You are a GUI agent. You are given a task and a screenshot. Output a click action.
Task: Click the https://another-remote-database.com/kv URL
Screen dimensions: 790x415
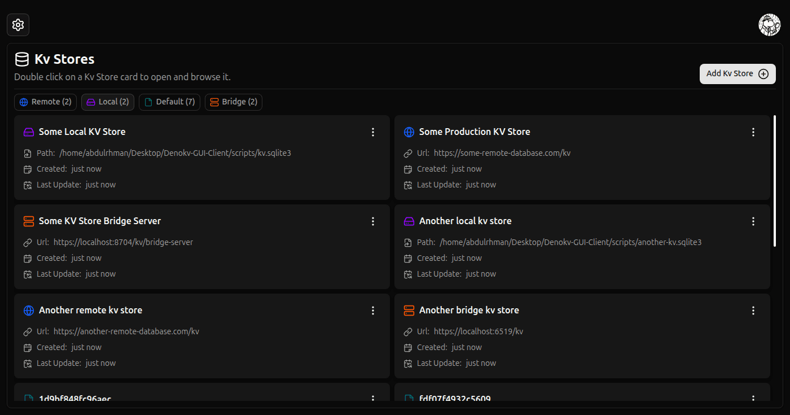click(x=126, y=331)
